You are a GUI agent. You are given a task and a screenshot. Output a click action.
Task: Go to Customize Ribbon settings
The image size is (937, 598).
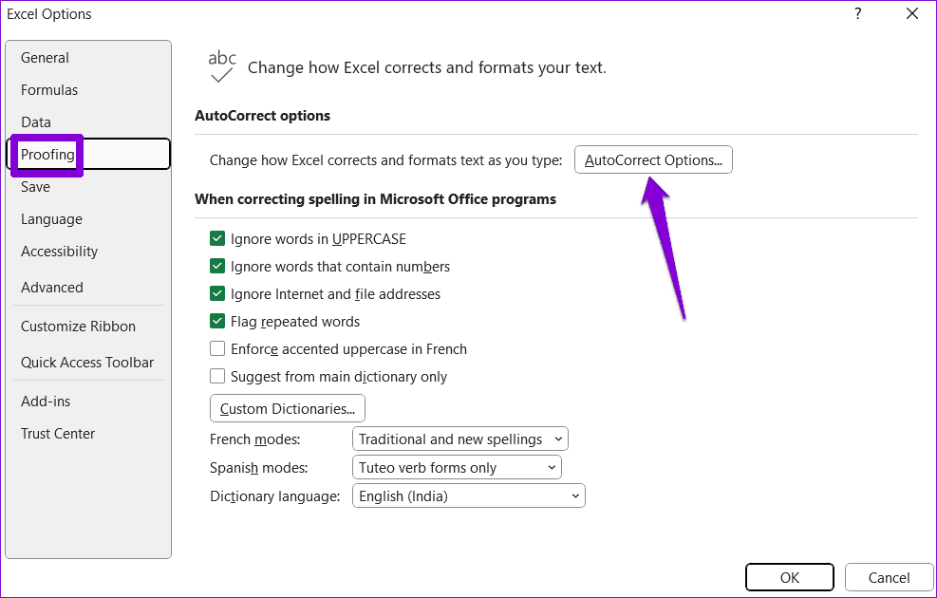point(78,326)
